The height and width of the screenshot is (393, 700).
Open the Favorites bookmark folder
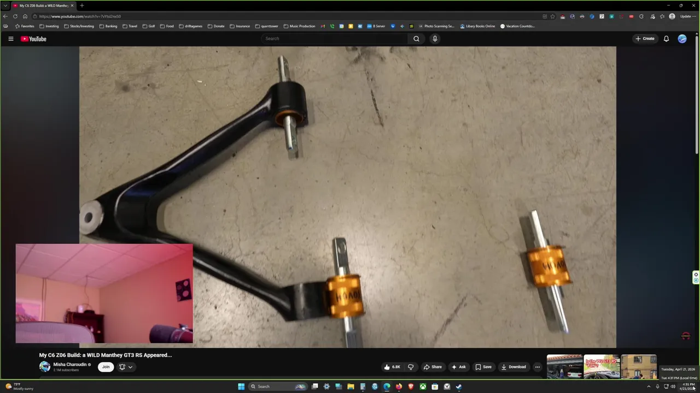[x=25, y=26]
